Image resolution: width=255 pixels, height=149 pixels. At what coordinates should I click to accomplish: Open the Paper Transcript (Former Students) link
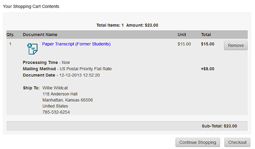click(76, 44)
